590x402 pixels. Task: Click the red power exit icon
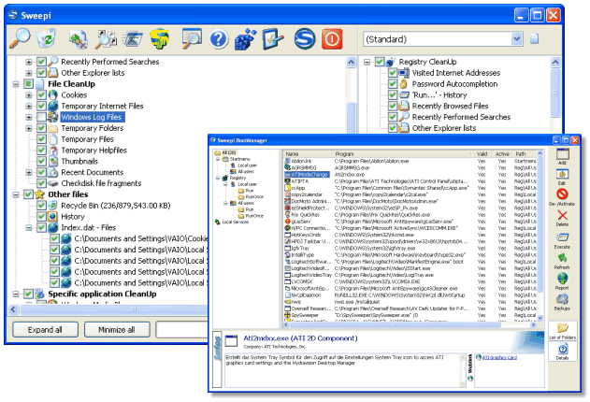point(332,39)
